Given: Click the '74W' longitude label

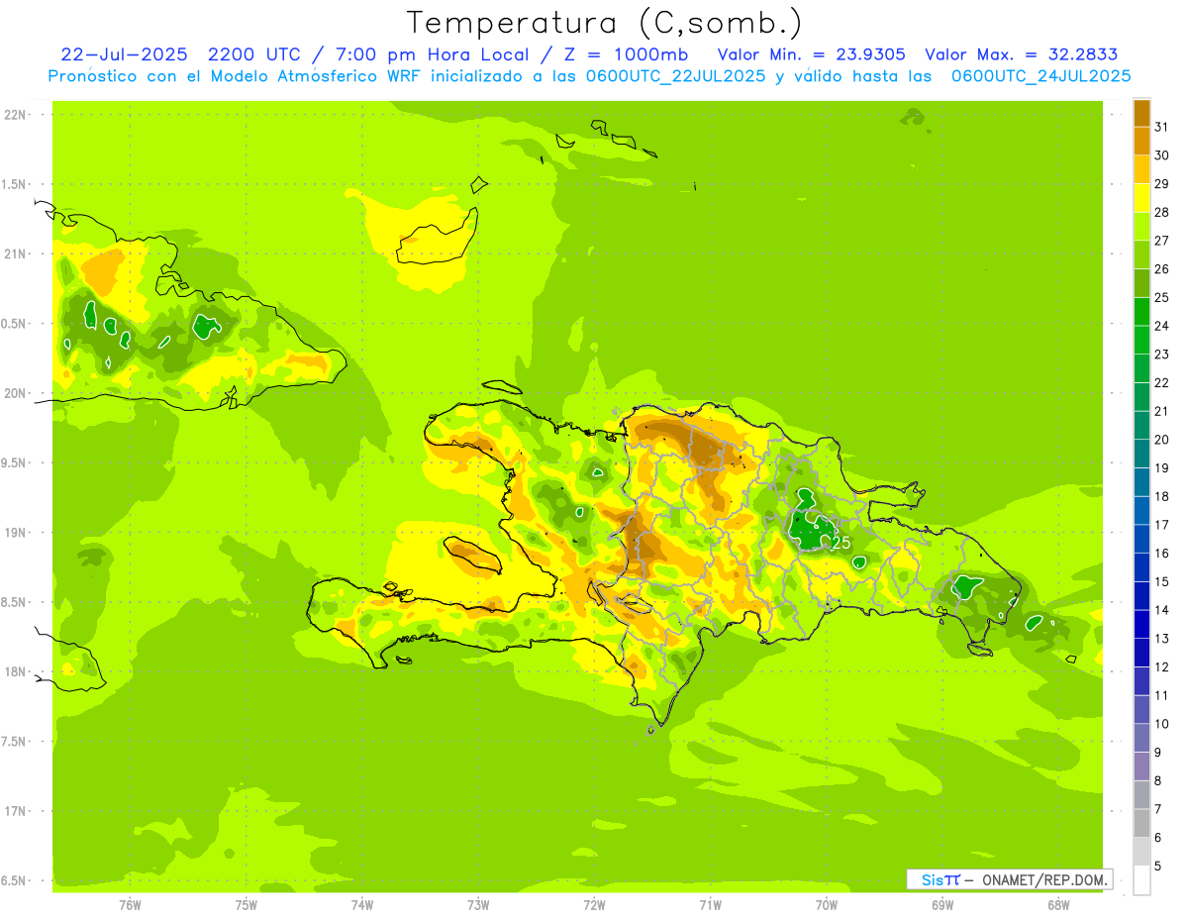Looking at the screenshot, I should click(x=362, y=904).
